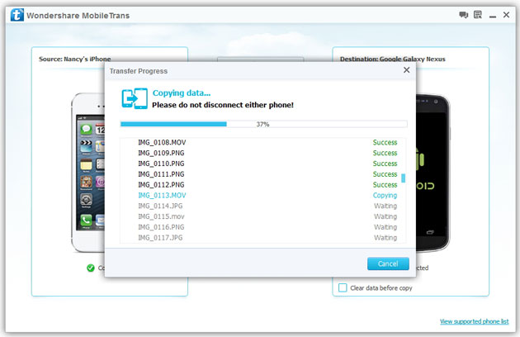
Task: Click the 37% transfer progress bar
Action: 263,124
